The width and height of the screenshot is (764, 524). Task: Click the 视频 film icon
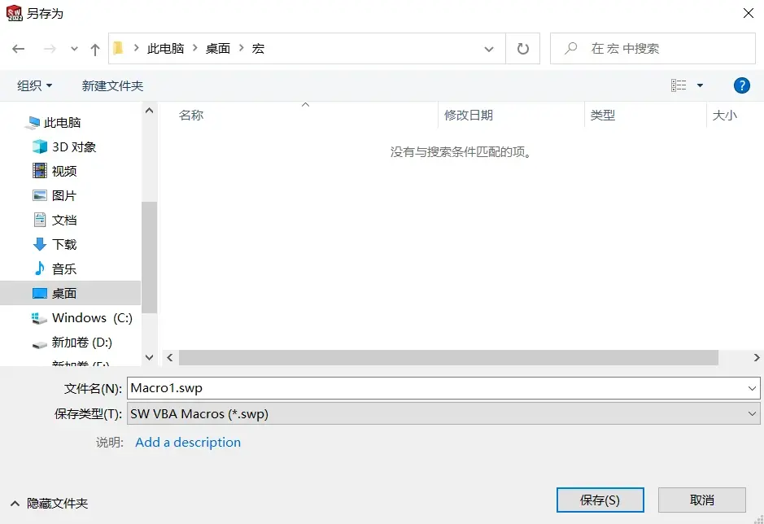tap(40, 171)
